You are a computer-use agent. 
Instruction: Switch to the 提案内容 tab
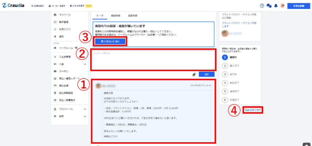133,15
